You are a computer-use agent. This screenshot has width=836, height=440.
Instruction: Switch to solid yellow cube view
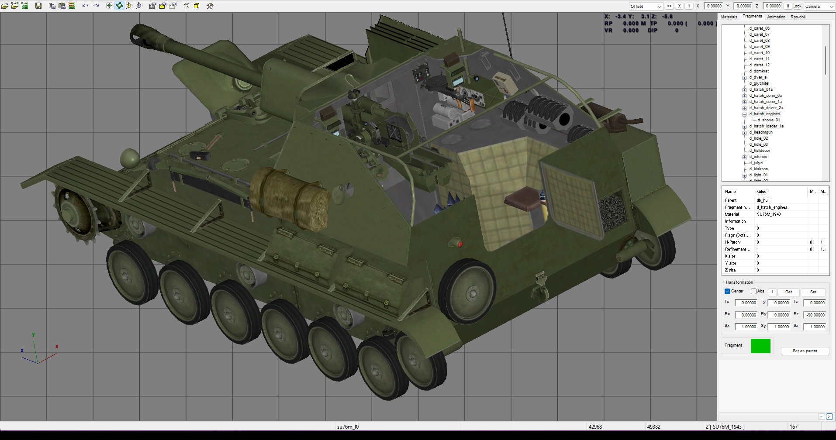197,6
